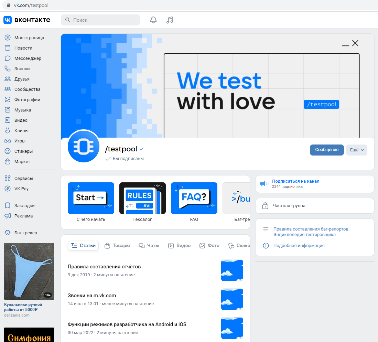This screenshot has width=378, height=342.
Task: Click the site lock icon in address bar
Action: (x=9, y=5)
